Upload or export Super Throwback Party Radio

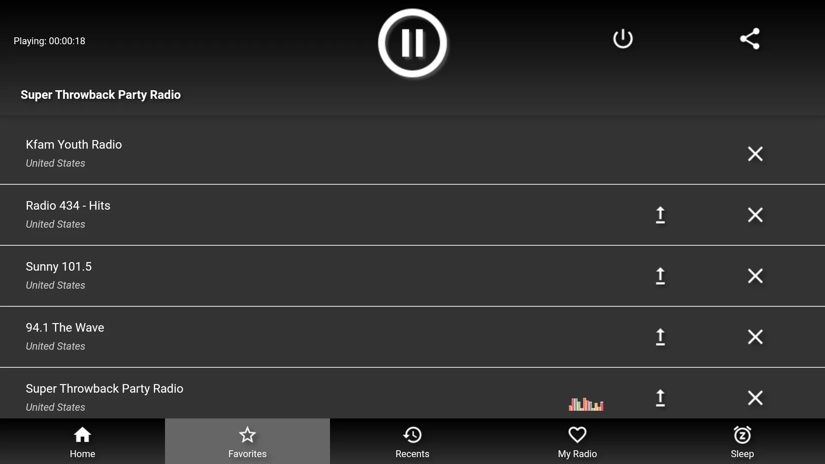tap(660, 397)
